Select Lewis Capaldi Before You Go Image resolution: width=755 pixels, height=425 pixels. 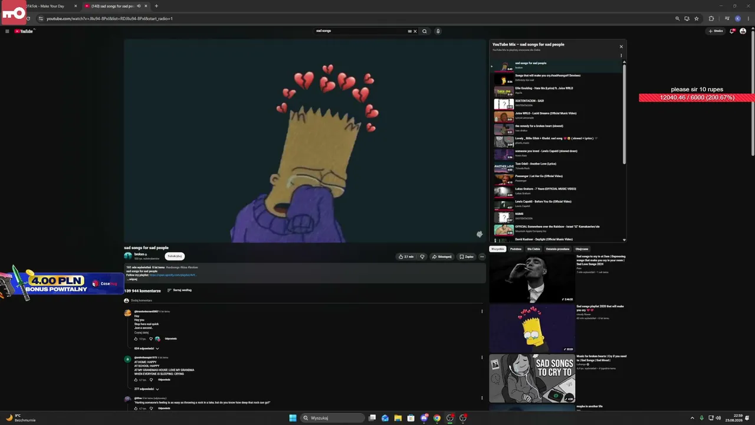tap(557, 204)
